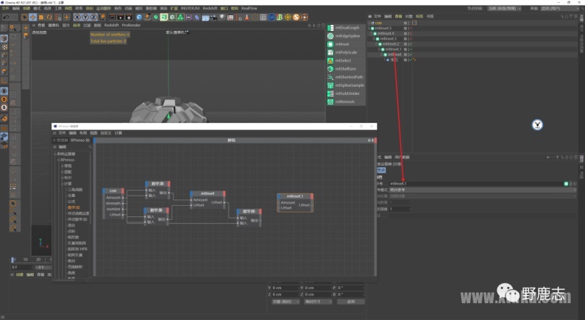
Task: Select the Live Selection tool
Action: (24, 17)
